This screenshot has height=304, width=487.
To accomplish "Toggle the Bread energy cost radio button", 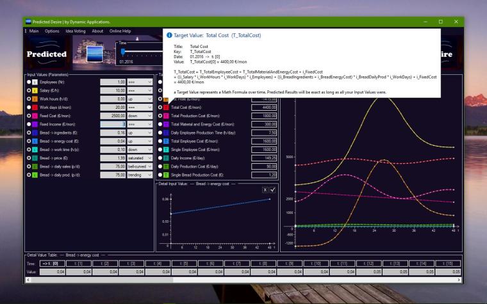I will (29, 141).
